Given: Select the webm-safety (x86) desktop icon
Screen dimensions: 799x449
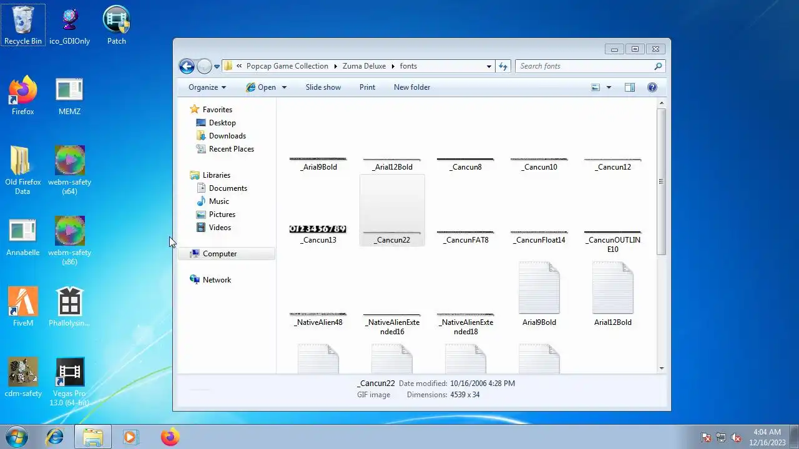Looking at the screenshot, I should point(70,241).
